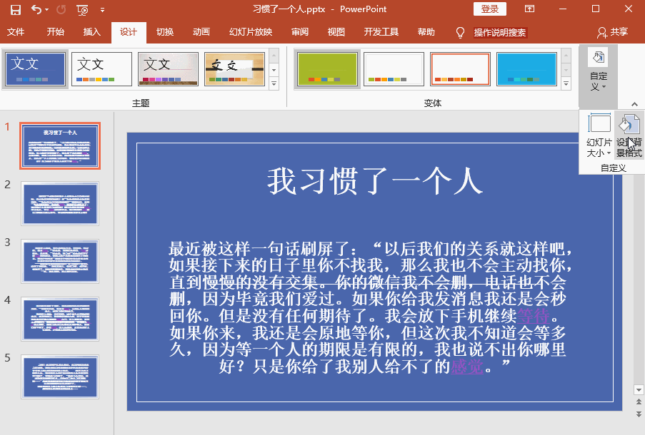Select the blue theme thumbnail

coord(36,68)
